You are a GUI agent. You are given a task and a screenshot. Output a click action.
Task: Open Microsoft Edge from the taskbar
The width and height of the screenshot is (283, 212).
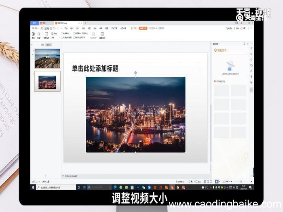point(115,187)
